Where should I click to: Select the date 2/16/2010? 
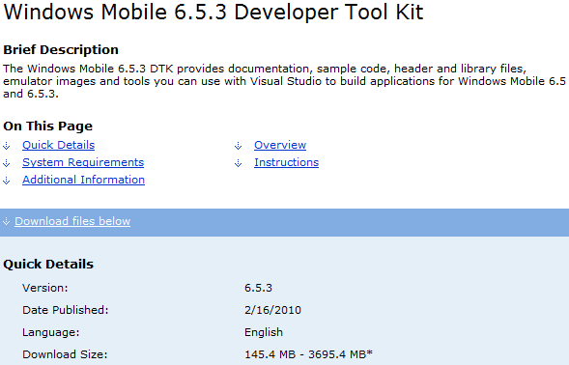click(x=272, y=310)
